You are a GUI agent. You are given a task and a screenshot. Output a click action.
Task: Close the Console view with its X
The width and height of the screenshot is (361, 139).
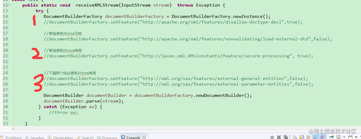click(144, 137)
